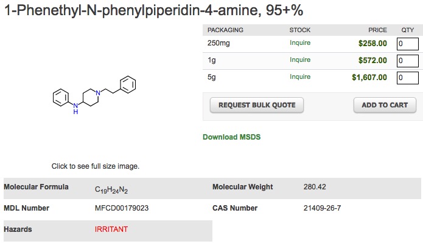Click the $1,607.00 price
Screen dimensions: 423x244
[x=369, y=77]
